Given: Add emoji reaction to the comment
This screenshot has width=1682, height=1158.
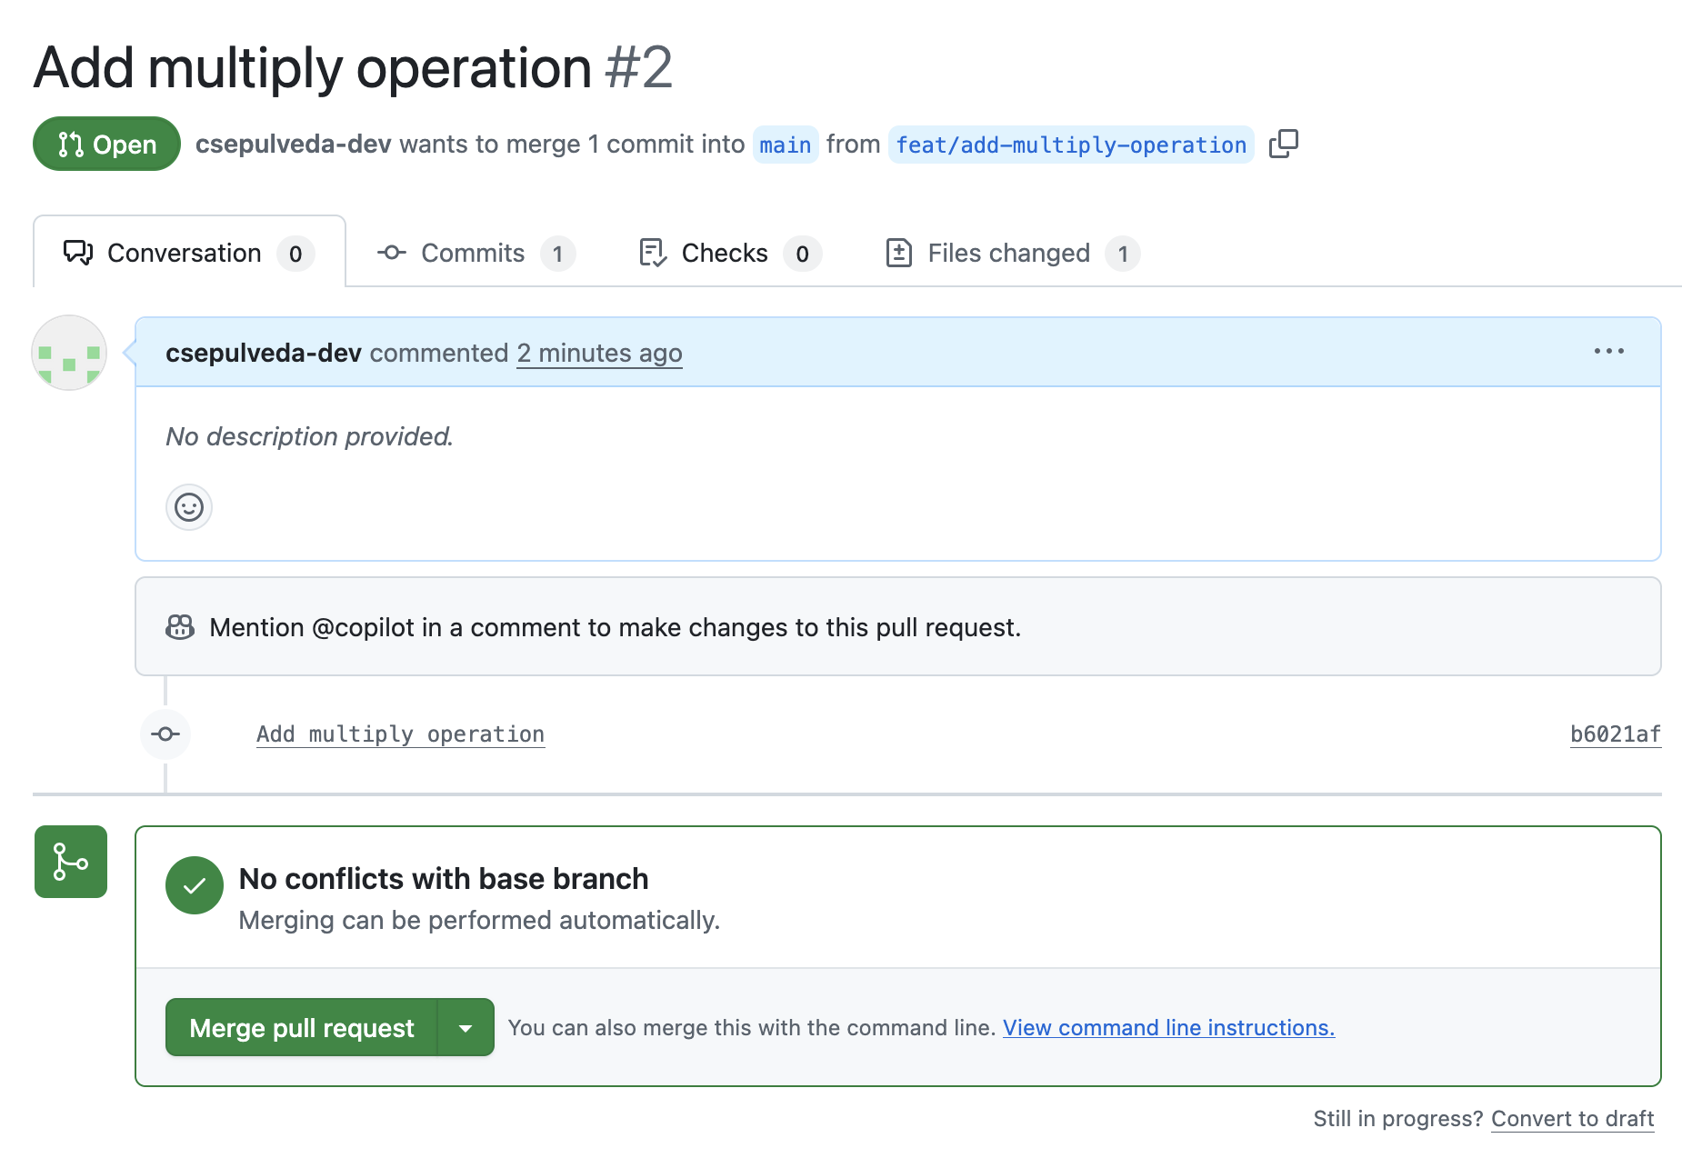Looking at the screenshot, I should click(x=189, y=507).
